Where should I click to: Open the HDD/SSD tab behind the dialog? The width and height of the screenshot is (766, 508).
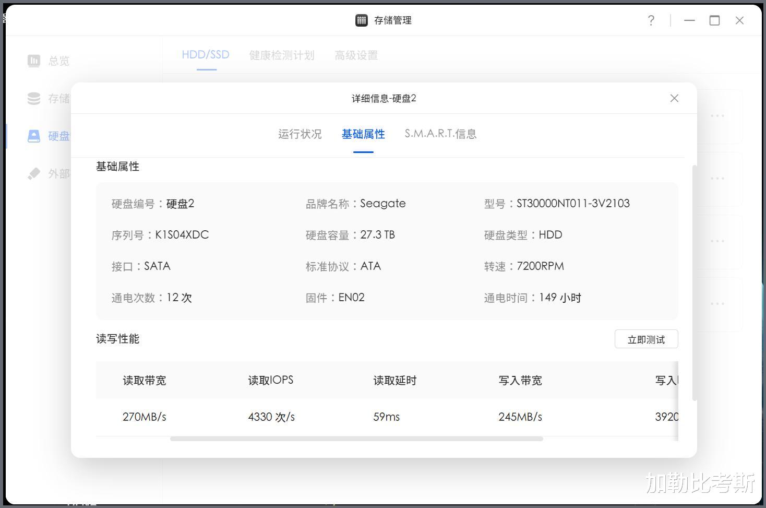[x=206, y=55]
